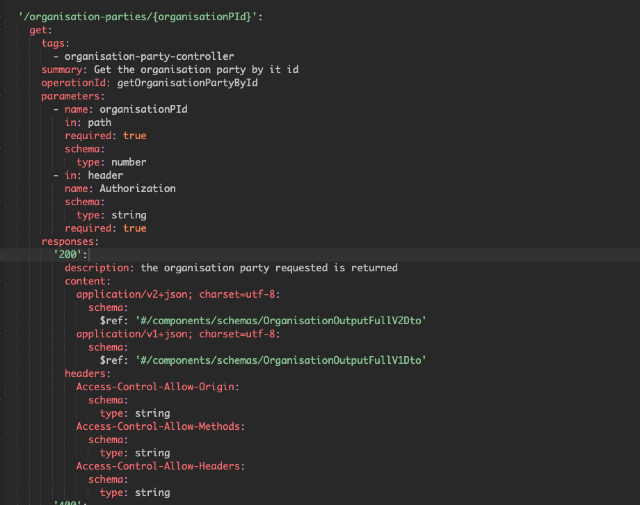Click the description 'the organisation party requested is returned'
Viewport: 640px width, 505px height.
269,268
